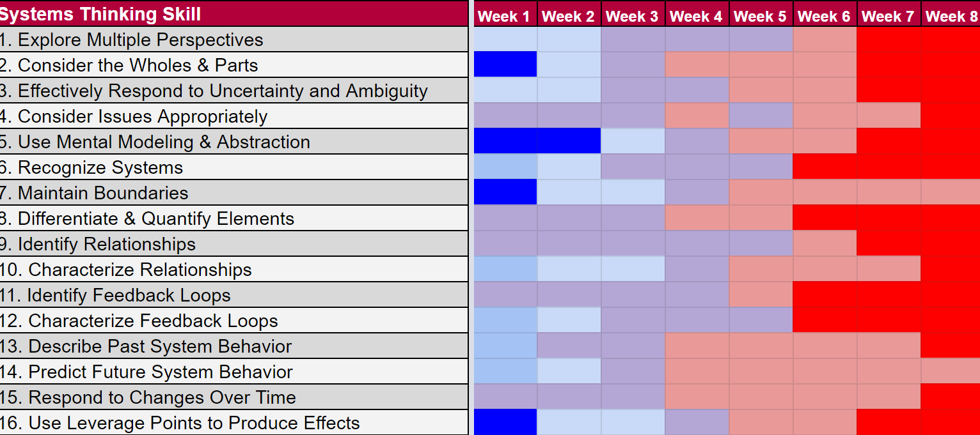Select Week 6 red cell in Recognize Systems row
This screenshot has width=980, height=435.
coord(825,167)
